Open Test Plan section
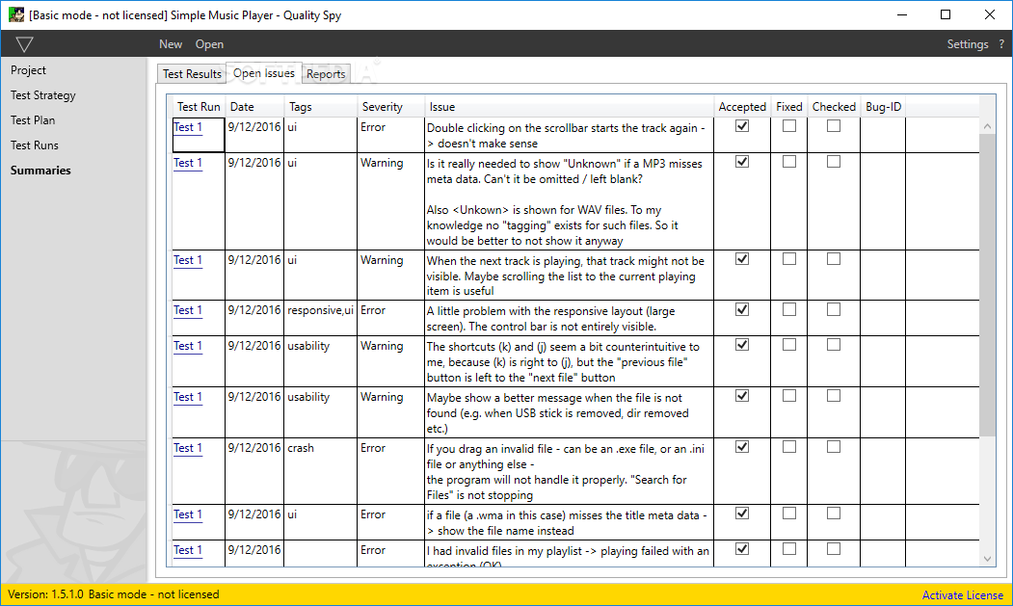This screenshot has width=1013, height=606. pos(33,120)
